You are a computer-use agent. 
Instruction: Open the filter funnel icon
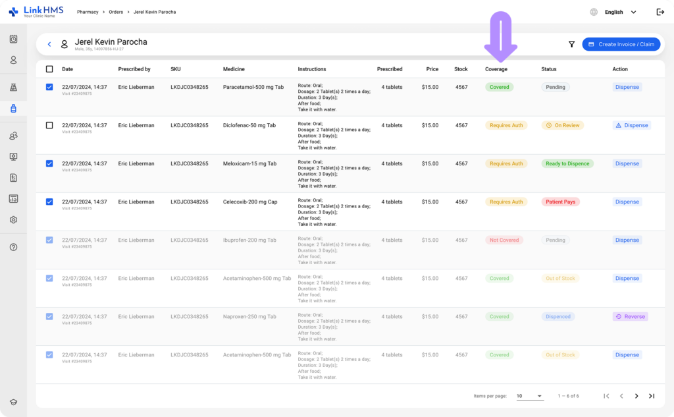571,44
